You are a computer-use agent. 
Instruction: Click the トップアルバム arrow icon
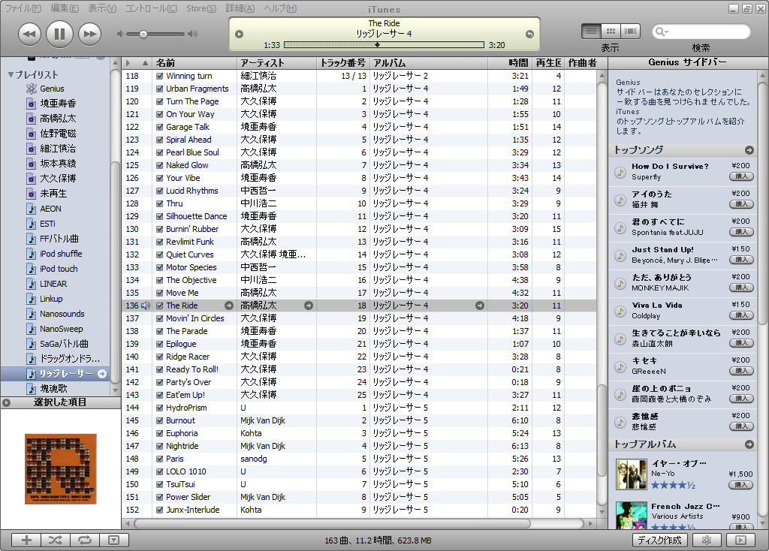pos(749,444)
